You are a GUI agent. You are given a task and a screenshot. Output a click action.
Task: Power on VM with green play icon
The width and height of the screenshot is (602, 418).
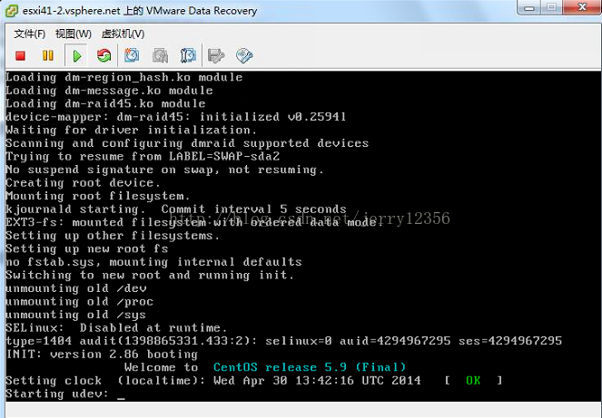77,56
